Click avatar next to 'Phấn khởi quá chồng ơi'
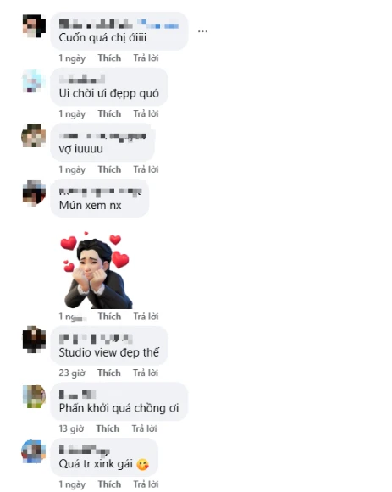The height and width of the screenshot is (492, 392). point(34,396)
